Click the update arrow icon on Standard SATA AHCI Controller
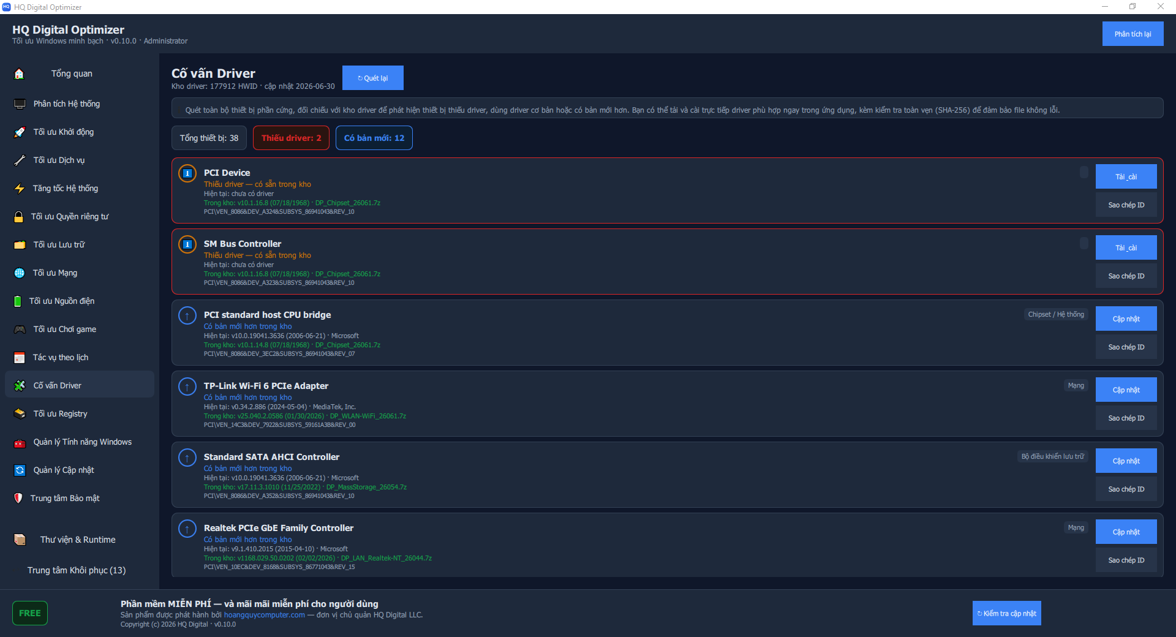 coord(187,458)
